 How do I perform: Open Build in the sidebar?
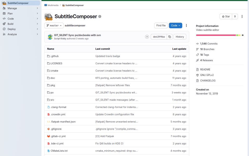(x=21, y=24)
